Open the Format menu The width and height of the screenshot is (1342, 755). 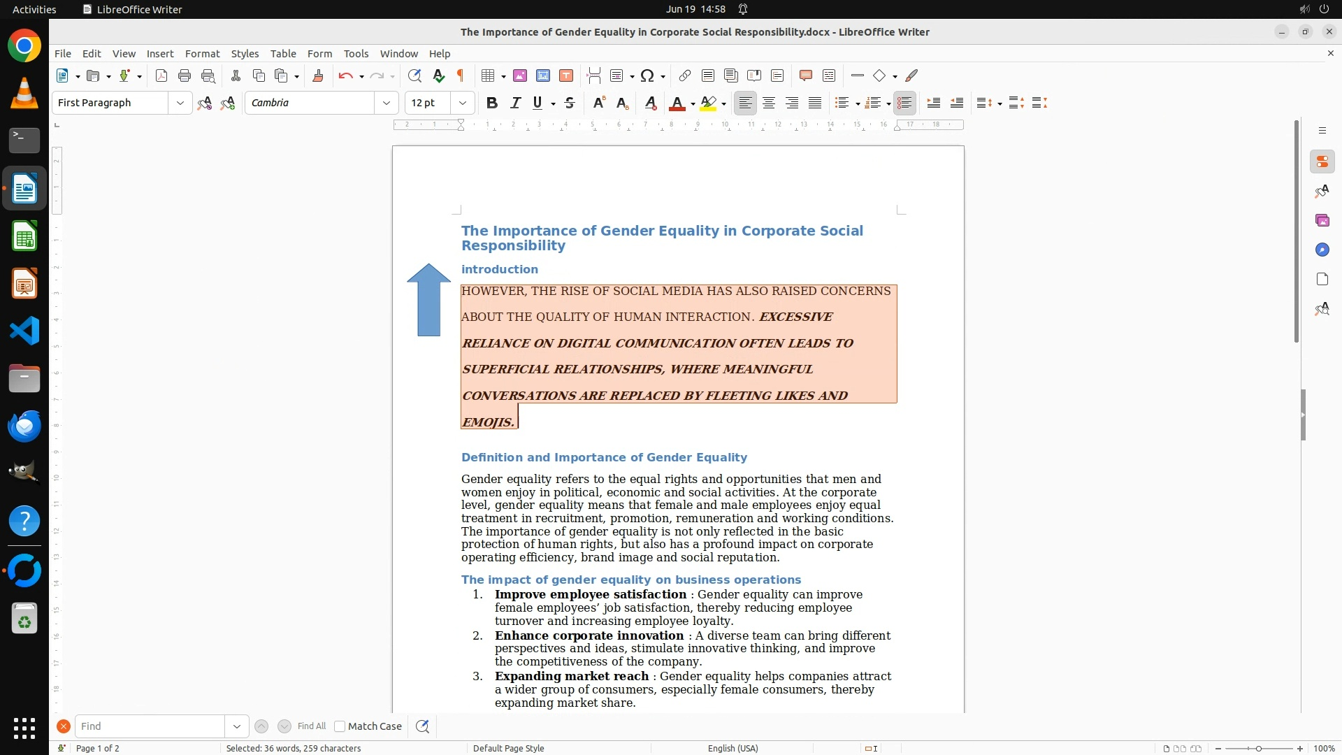click(202, 54)
